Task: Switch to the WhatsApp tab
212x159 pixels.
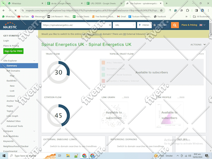Action: pos(26,3)
